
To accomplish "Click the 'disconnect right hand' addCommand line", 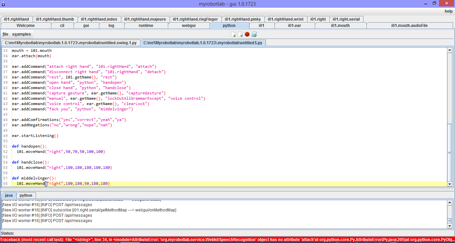I will click(89, 72).
